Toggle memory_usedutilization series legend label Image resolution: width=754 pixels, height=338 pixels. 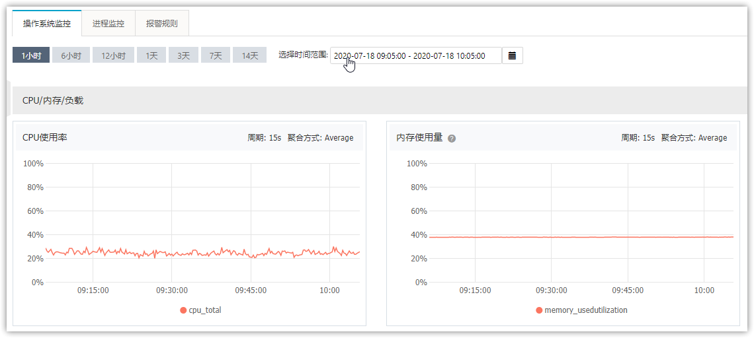(585, 310)
